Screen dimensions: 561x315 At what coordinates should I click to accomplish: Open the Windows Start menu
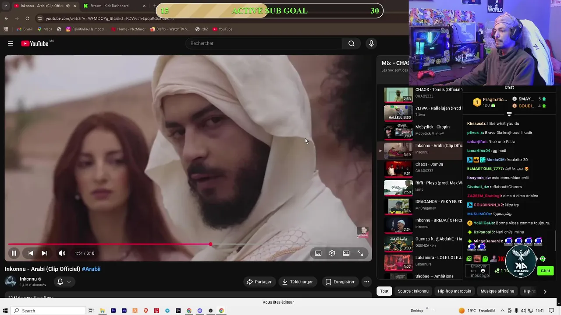coord(5,311)
